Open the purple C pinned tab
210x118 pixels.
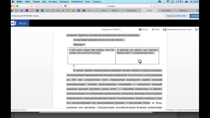[x=27, y=10]
